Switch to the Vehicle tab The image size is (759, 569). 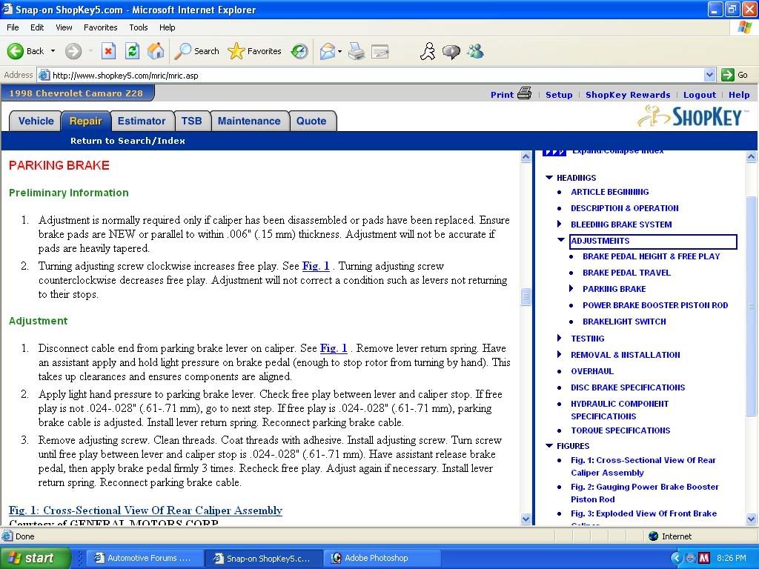click(36, 121)
